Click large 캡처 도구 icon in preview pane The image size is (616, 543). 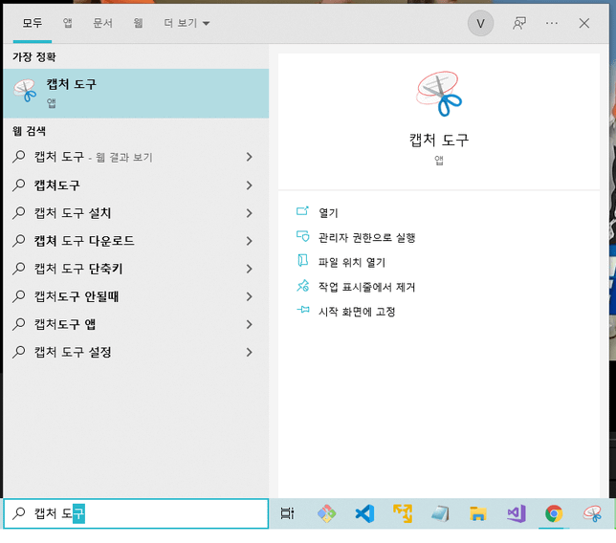click(x=439, y=94)
